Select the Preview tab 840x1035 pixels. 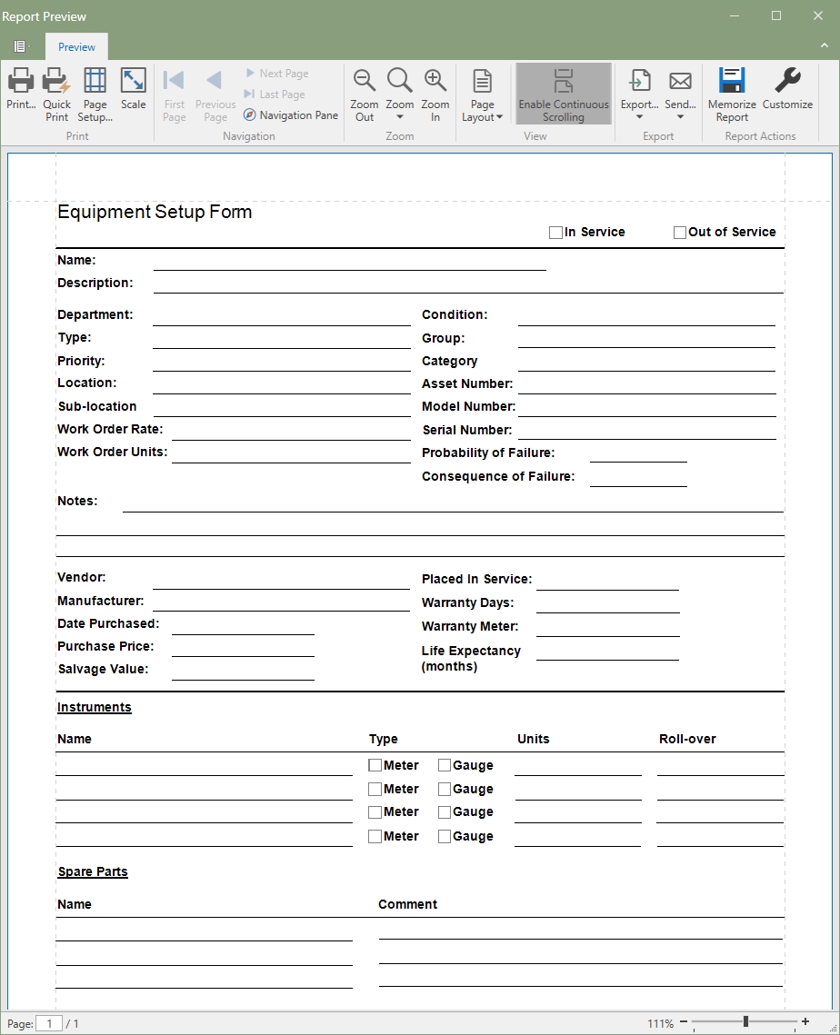coord(76,47)
